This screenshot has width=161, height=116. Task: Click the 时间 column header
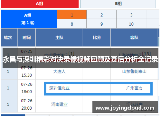pyautogui.click(x=27, y=37)
